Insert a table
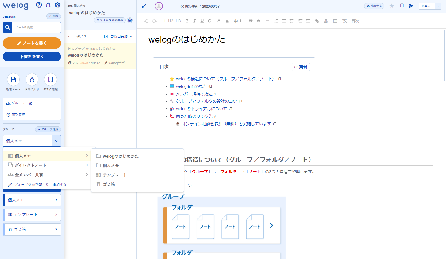 [335, 21]
